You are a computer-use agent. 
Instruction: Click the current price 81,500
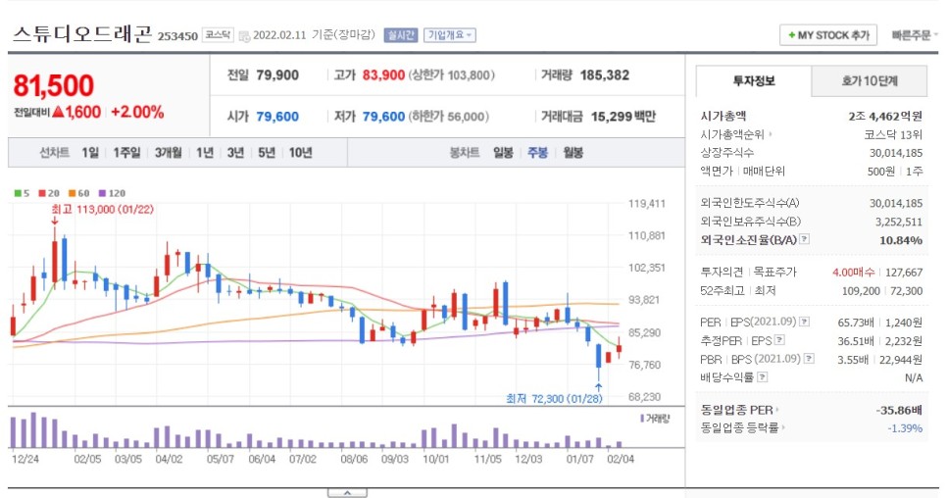click(53, 85)
